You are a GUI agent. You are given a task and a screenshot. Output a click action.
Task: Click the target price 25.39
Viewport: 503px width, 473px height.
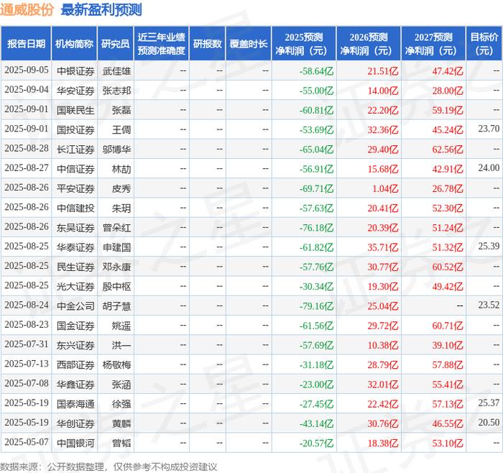tap(489, 246)
